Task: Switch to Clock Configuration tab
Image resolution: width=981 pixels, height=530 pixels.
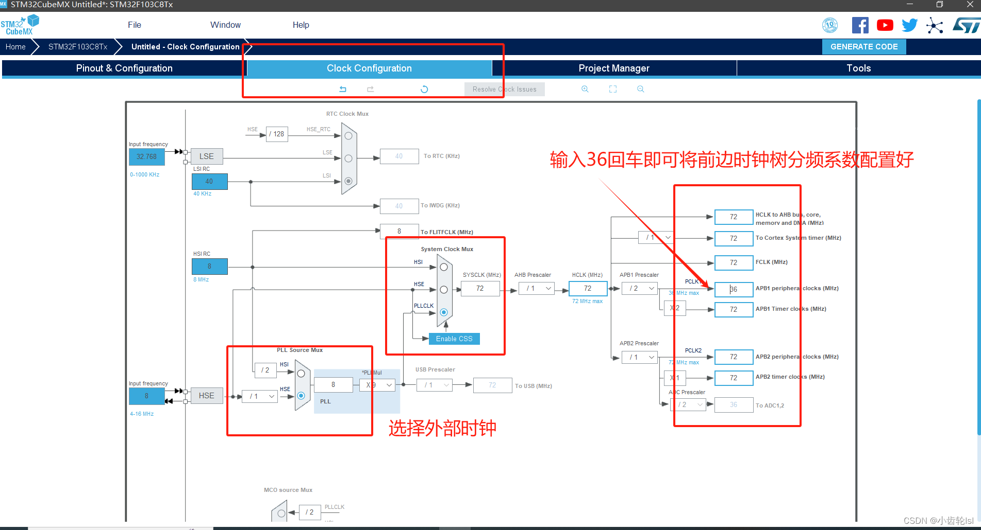Action: click(369, 68)
